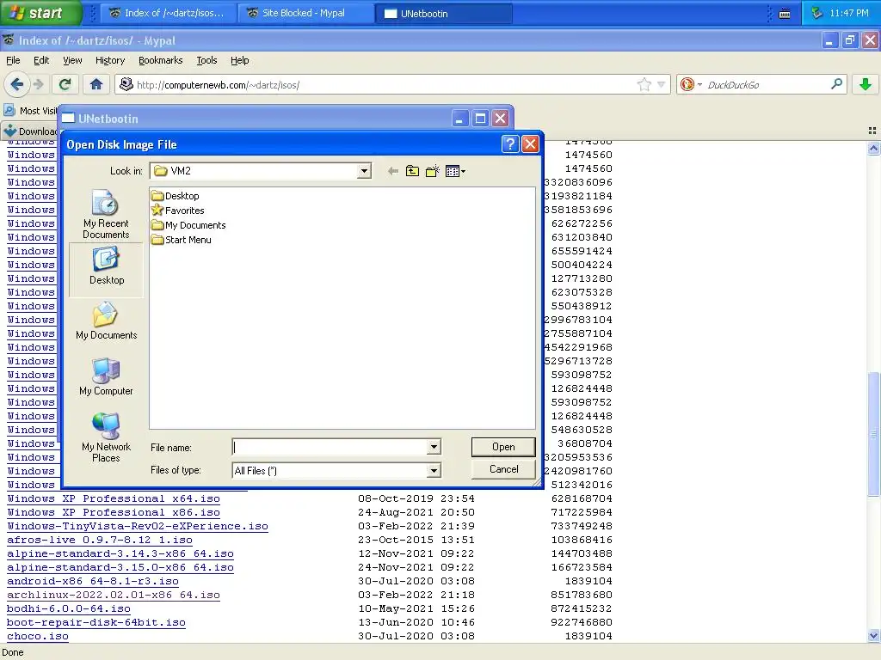The height and width of the screenshot is (660, 881).
Task: Bookmark this page with the star icon
Action: point(644,85)
